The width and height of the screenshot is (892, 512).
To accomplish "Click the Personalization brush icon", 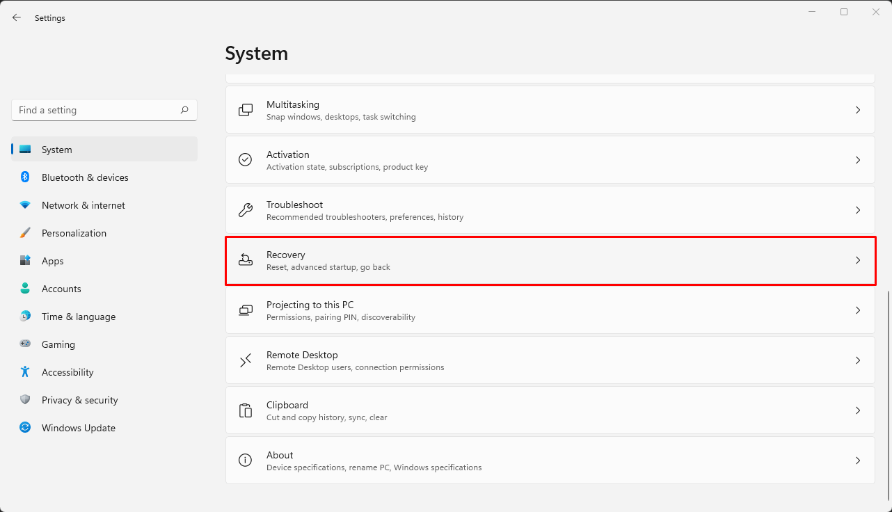I will 25,233.
